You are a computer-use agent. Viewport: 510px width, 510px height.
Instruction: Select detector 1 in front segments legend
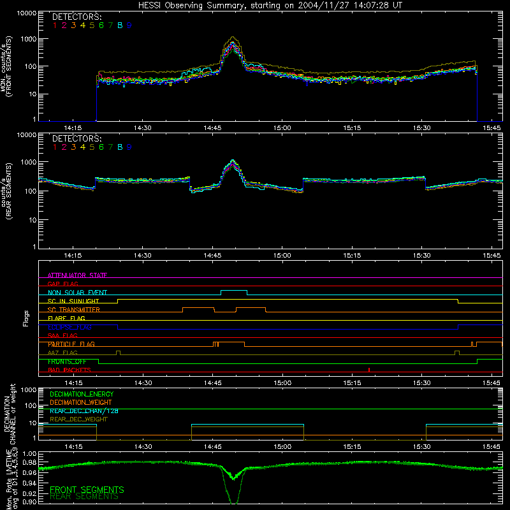click(55, 25)
